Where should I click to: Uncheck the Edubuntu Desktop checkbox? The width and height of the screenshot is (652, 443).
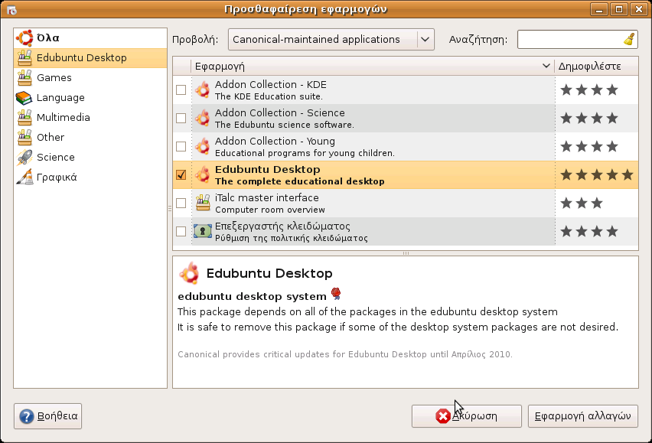[181, 174]
